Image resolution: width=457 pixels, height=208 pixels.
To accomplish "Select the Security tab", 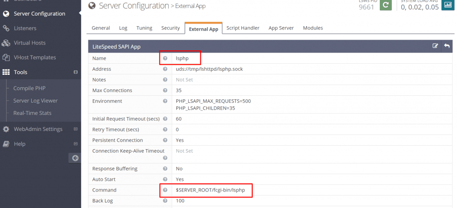I will 170,28.
